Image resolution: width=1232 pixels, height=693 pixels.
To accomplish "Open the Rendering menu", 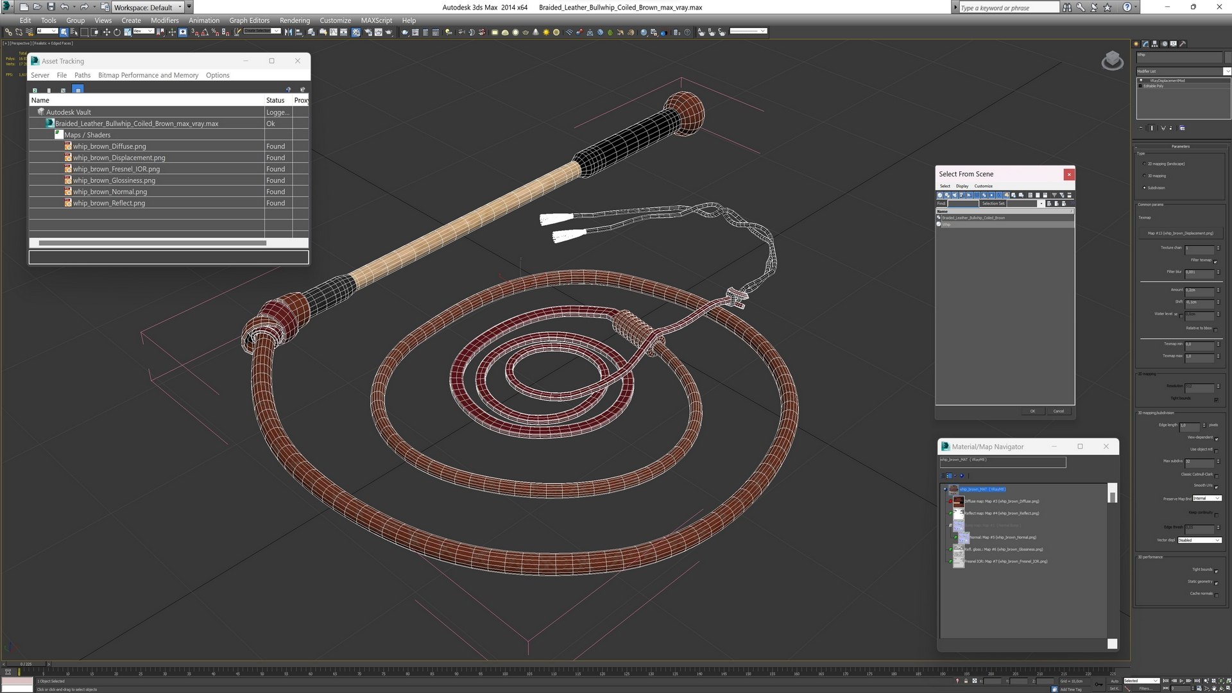I will tap(295, 21).
